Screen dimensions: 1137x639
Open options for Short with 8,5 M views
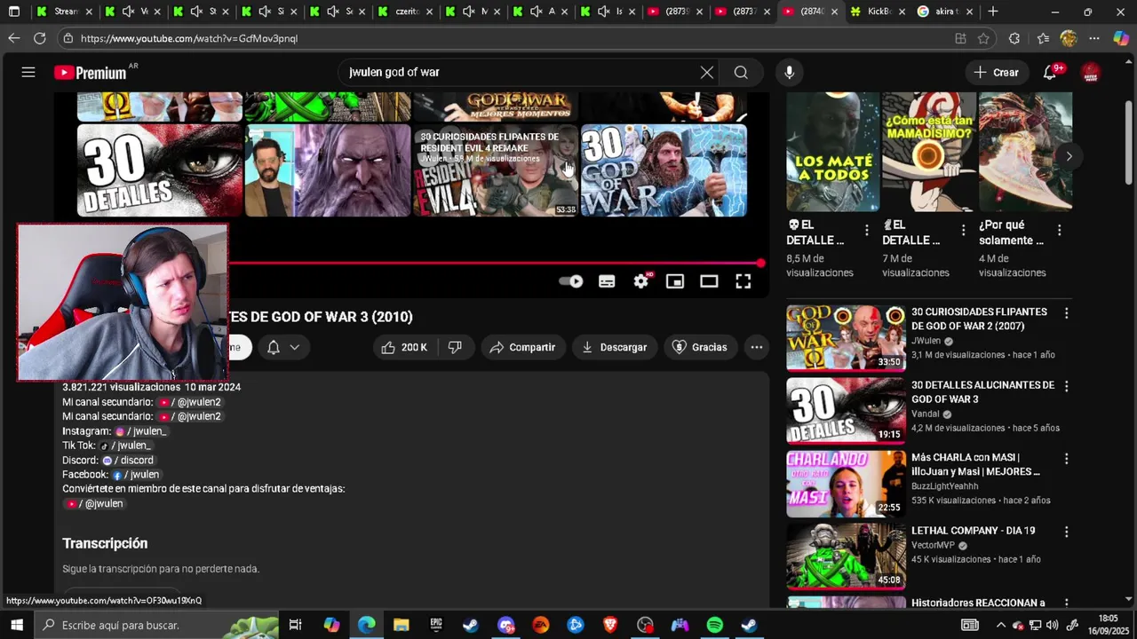pyautogui.click(x=867, y=230)
